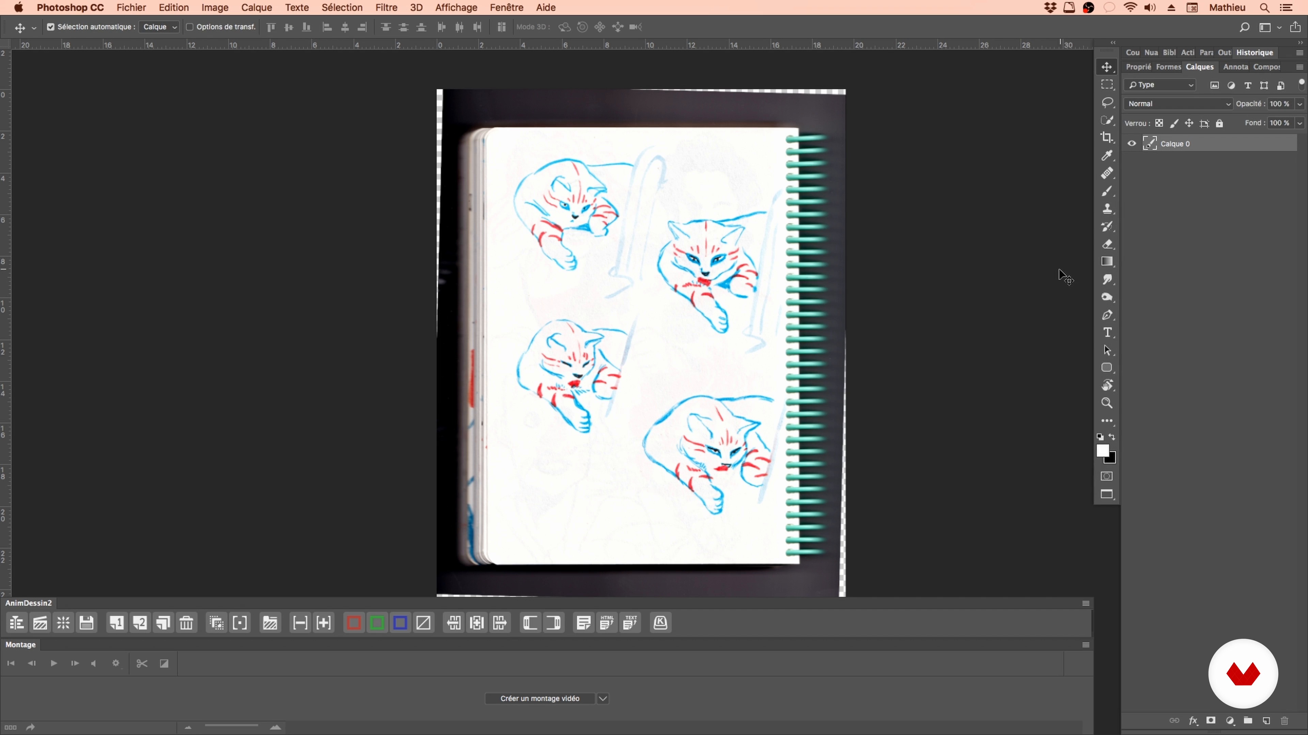Image resolution: width=1308 pixels, height=735 pixels.
Task: Open the Calque auto-select dropdown
Action: 159,27
